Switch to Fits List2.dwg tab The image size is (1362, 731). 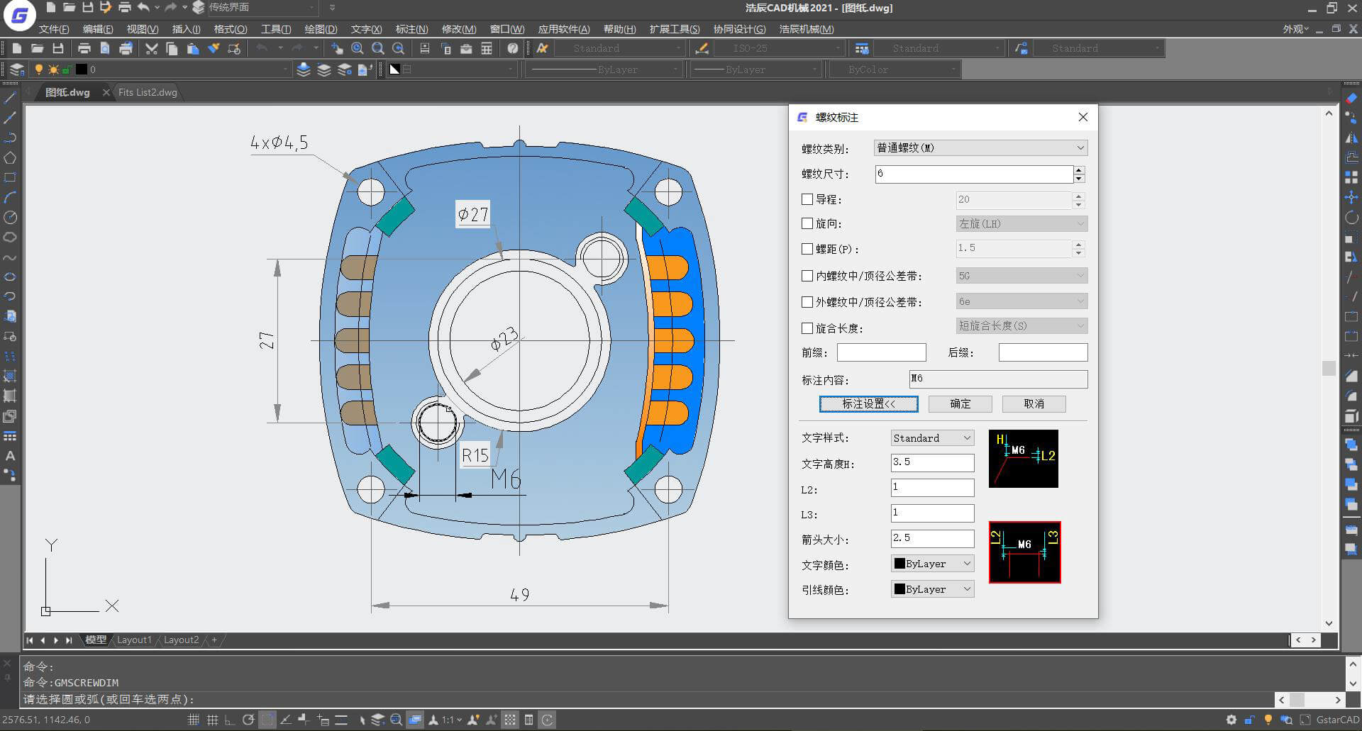[148, 92]
